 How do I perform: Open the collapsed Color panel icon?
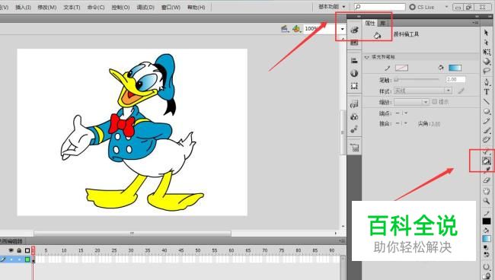tap(355, 30)
